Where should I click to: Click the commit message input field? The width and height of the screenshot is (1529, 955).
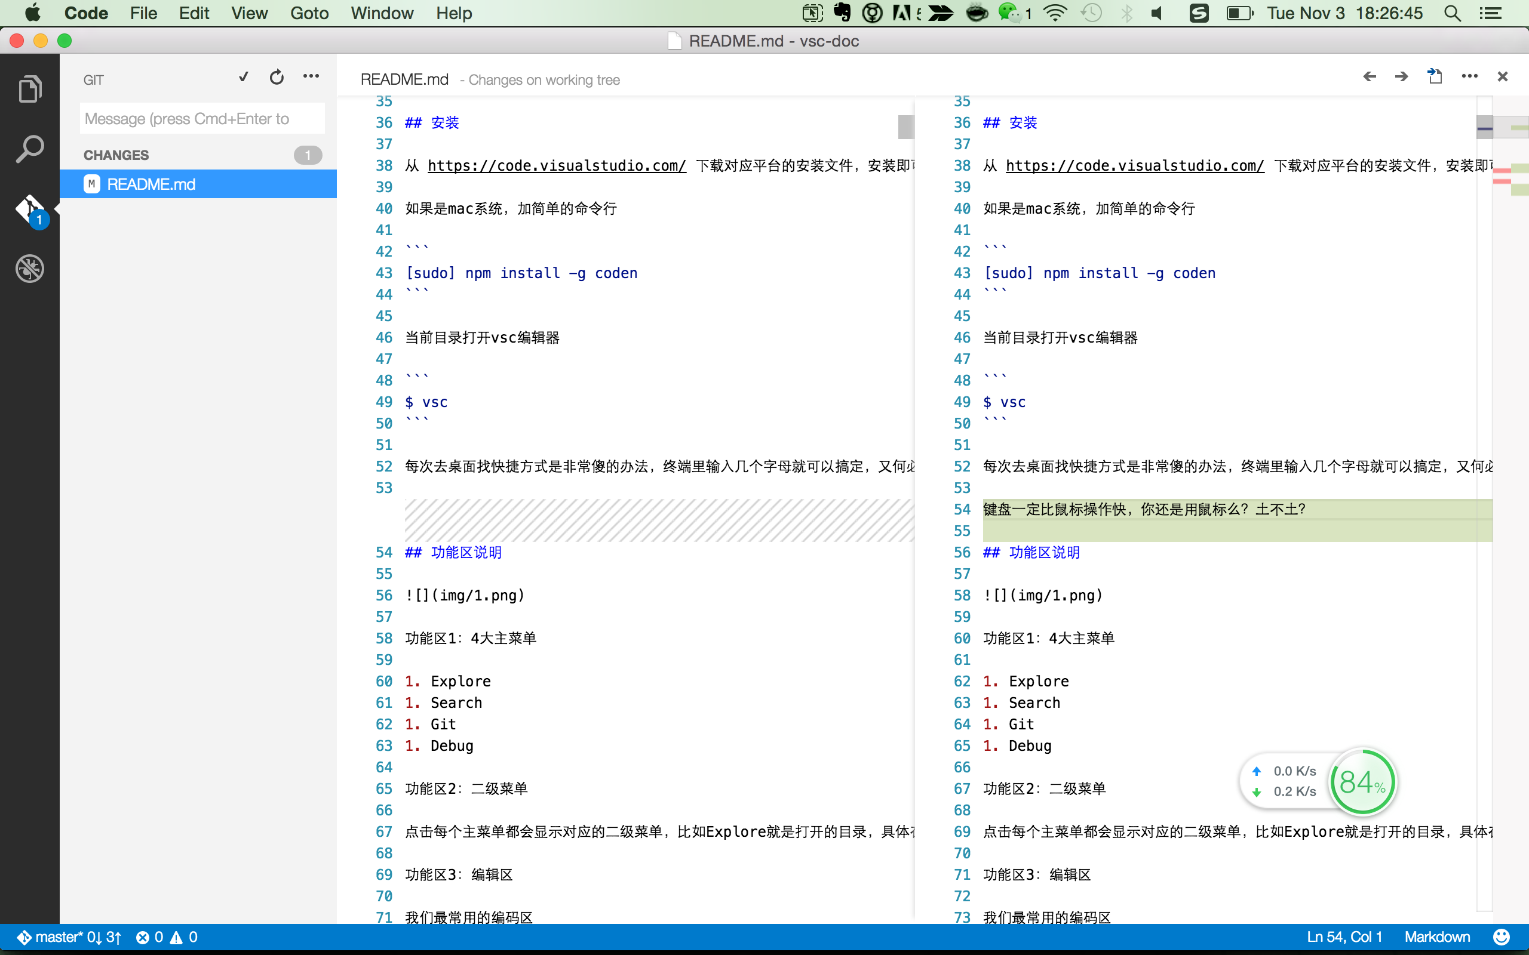click(x=202, y=119)
